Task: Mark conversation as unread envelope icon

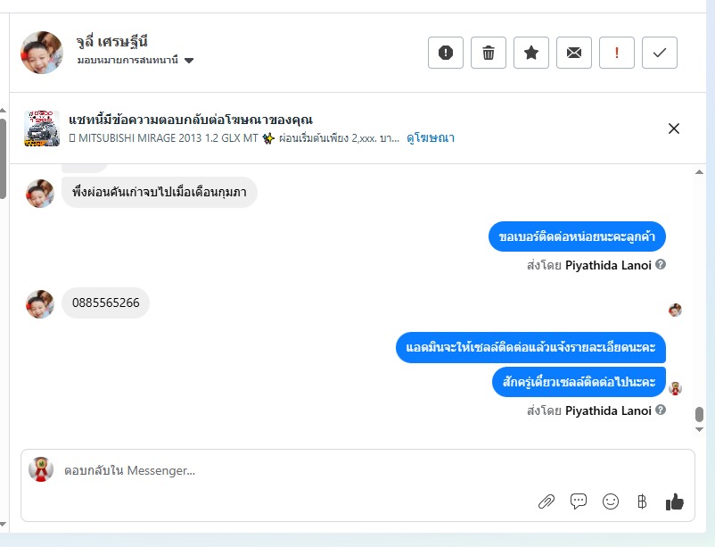Action: pyautogui.click(x=574, y=53)
